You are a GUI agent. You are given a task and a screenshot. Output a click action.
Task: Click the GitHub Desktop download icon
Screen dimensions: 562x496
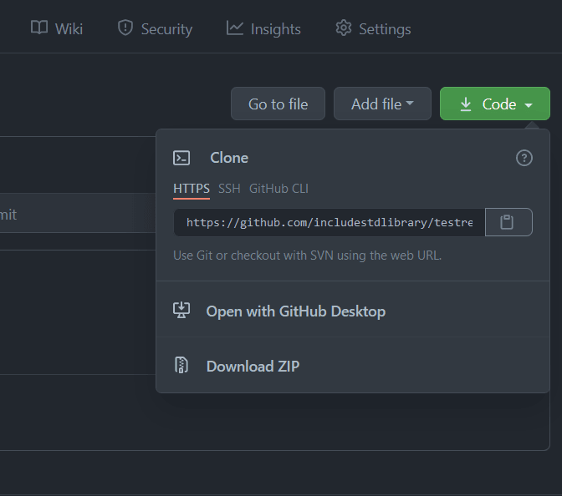tap(181, 310)
